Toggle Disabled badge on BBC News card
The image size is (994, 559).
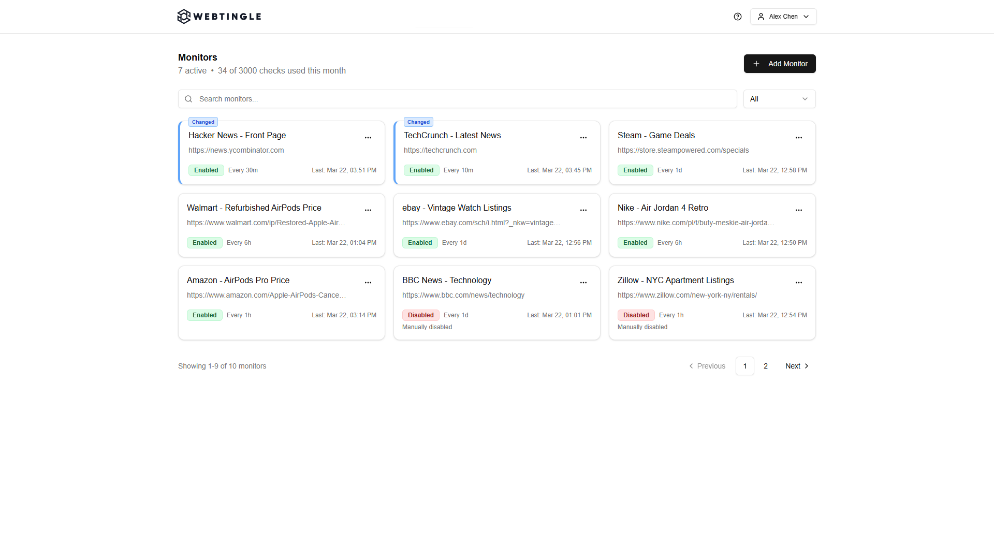(x=421, y=315)
